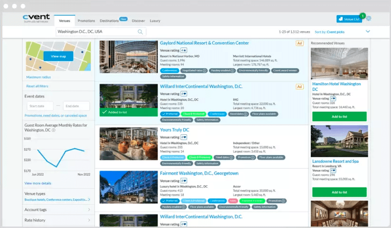Click the Gaylord National atrium photo
391x228 pixels.
point(129,57)
